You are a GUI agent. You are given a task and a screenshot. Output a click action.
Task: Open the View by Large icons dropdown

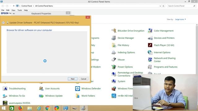click(x=180, y=19)
